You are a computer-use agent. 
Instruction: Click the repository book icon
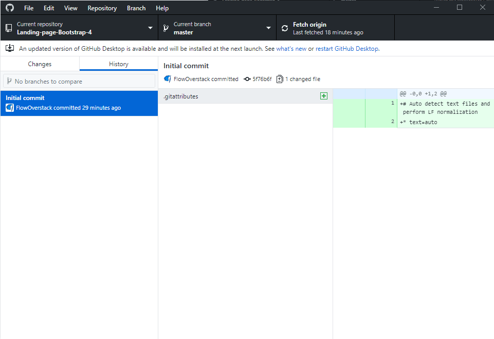[9, 28]
